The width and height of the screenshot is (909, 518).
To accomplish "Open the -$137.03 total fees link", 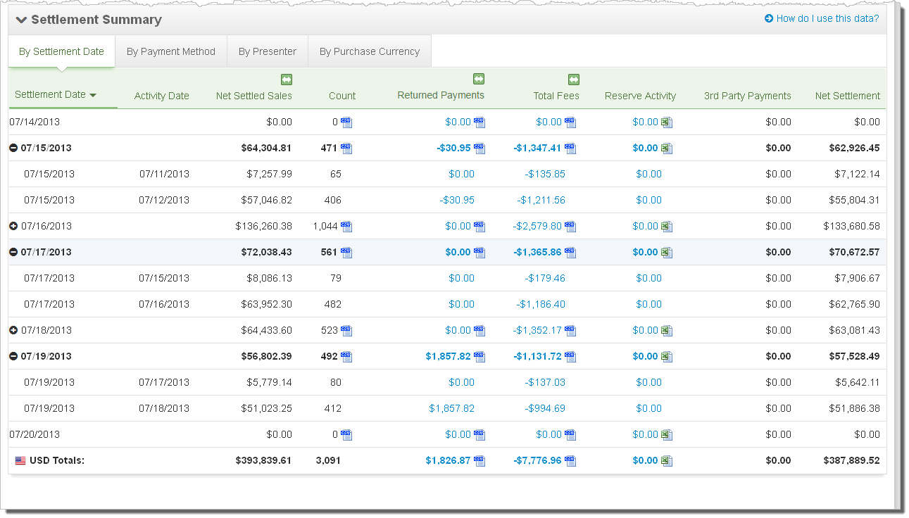I will (545, 383).
